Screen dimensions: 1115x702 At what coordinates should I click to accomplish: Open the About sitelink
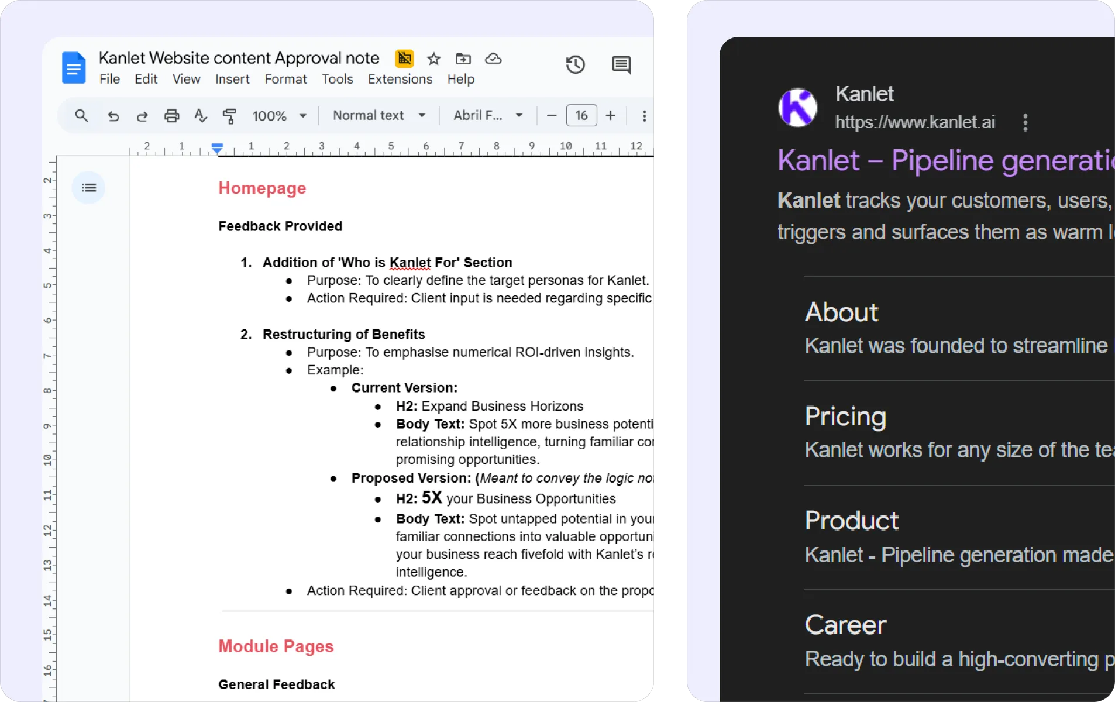[x=841, y=312]
